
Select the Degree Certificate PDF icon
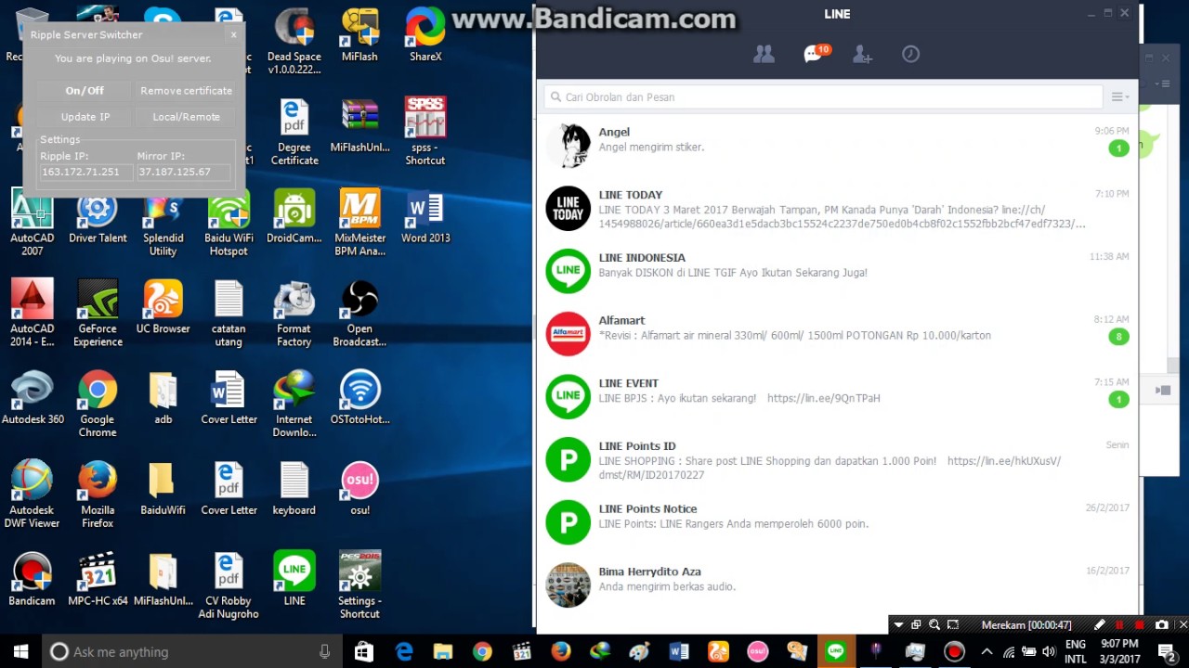pyautogui.click(x=294, y=132)
